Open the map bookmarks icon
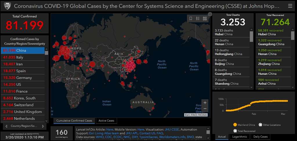This screenshot has width=297, height=141. pyautogui.click(x=191, y=18)
